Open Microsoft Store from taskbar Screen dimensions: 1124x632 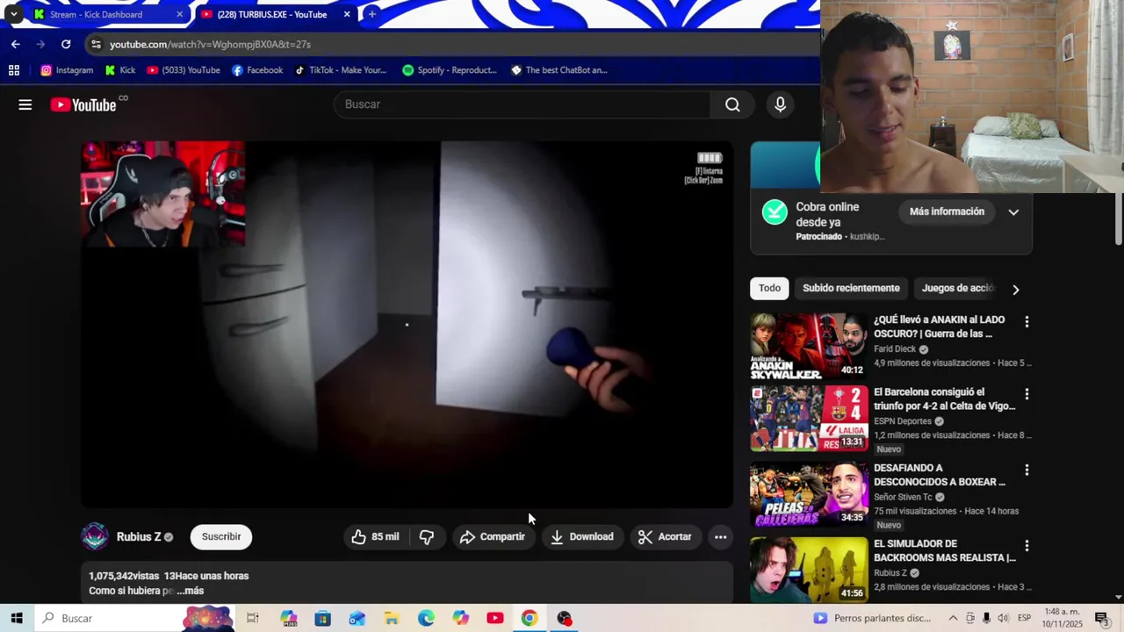322,618
